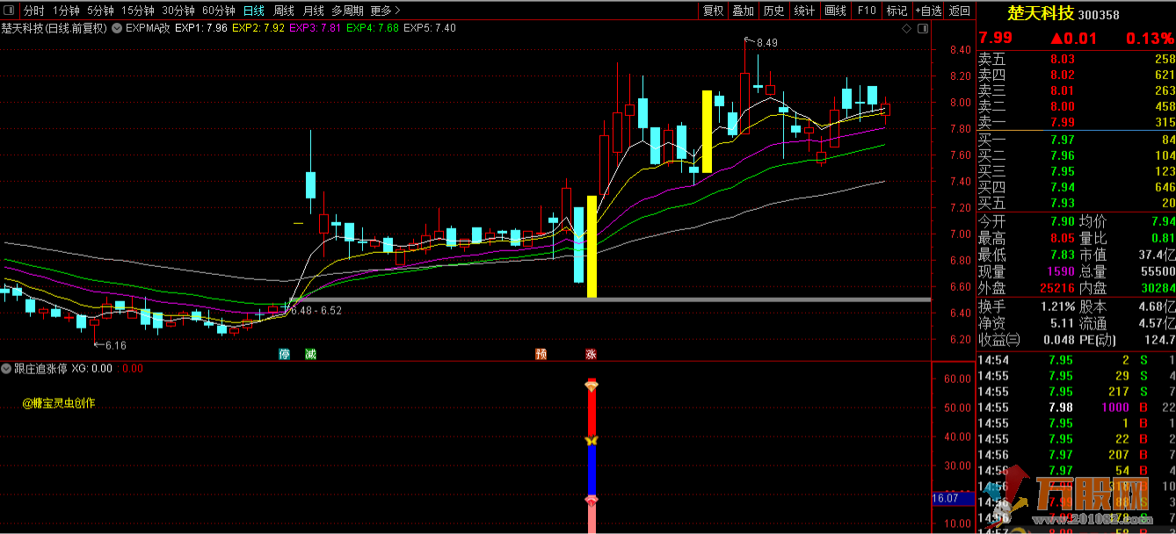
Task: Select the 1分钟 period tab
Action: [x=65, y=11]
